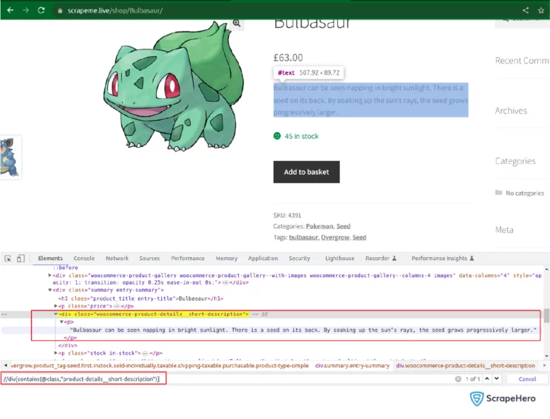Screen dimensions: 550x419
Task: Click the Archives sidebar heading
Action: (511, 111)
